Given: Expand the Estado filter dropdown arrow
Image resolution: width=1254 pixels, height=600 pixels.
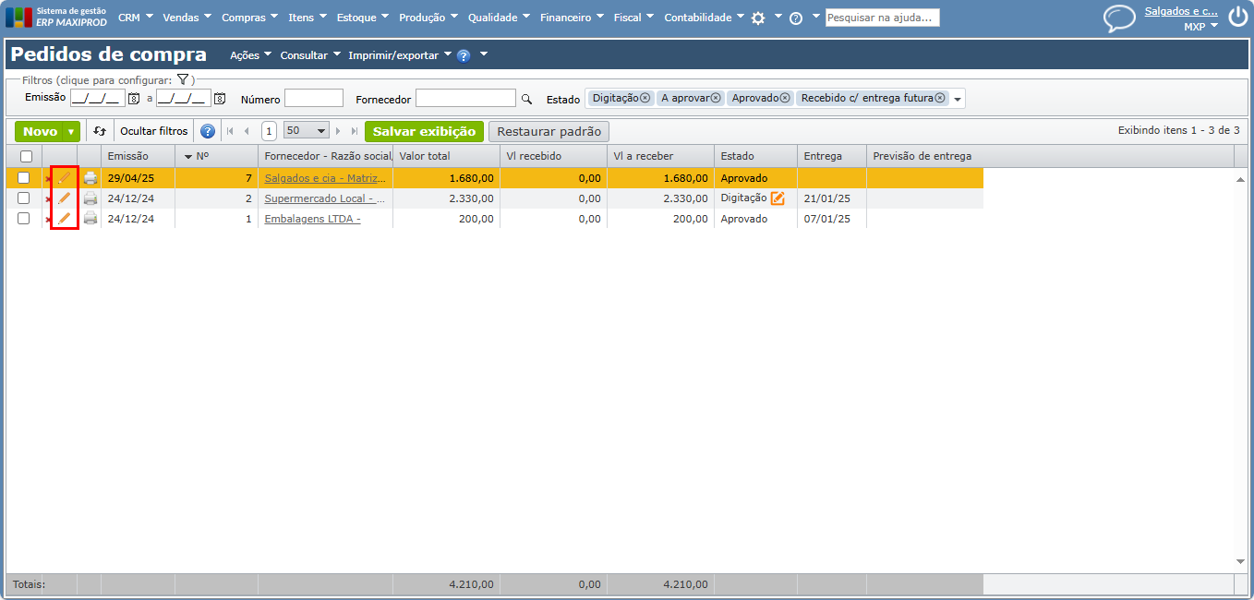Looking at the screenshot, I should click(958, 100).
